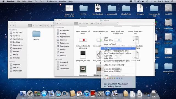The height and width of the screenshot is (99, 176).
Task: Open FaceTime camera icon in Dock
Action: click(65, 94)
